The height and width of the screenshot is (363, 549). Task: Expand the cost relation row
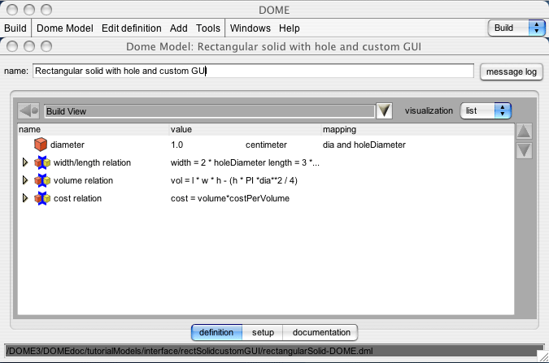25,198
